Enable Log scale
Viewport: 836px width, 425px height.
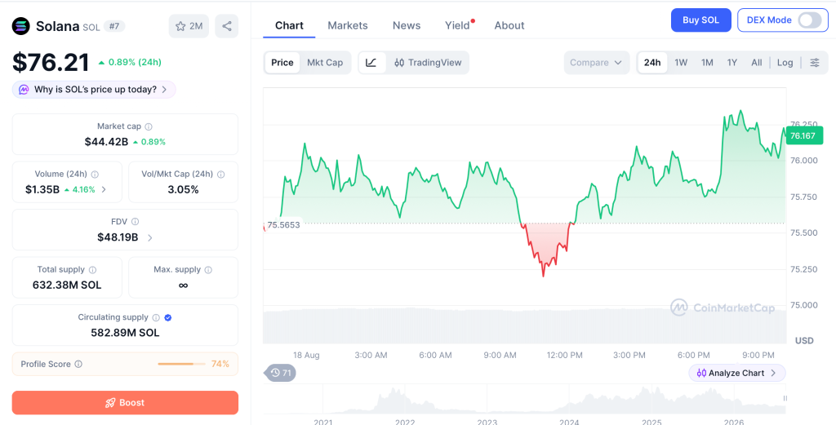(785, 62)
